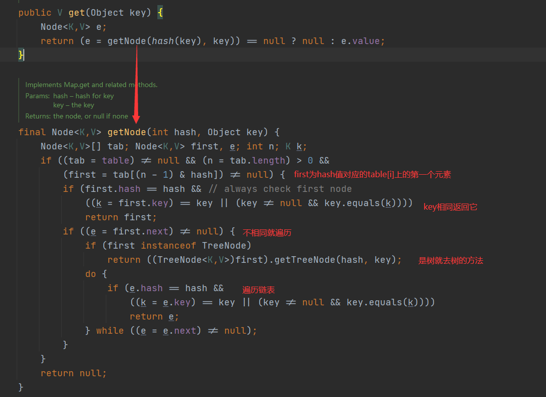Image resolution: width=546 pixels, height=397 pixels.
Task: Click doc line 'Implements Map.get and related methods.'
Action: (91, 85)
